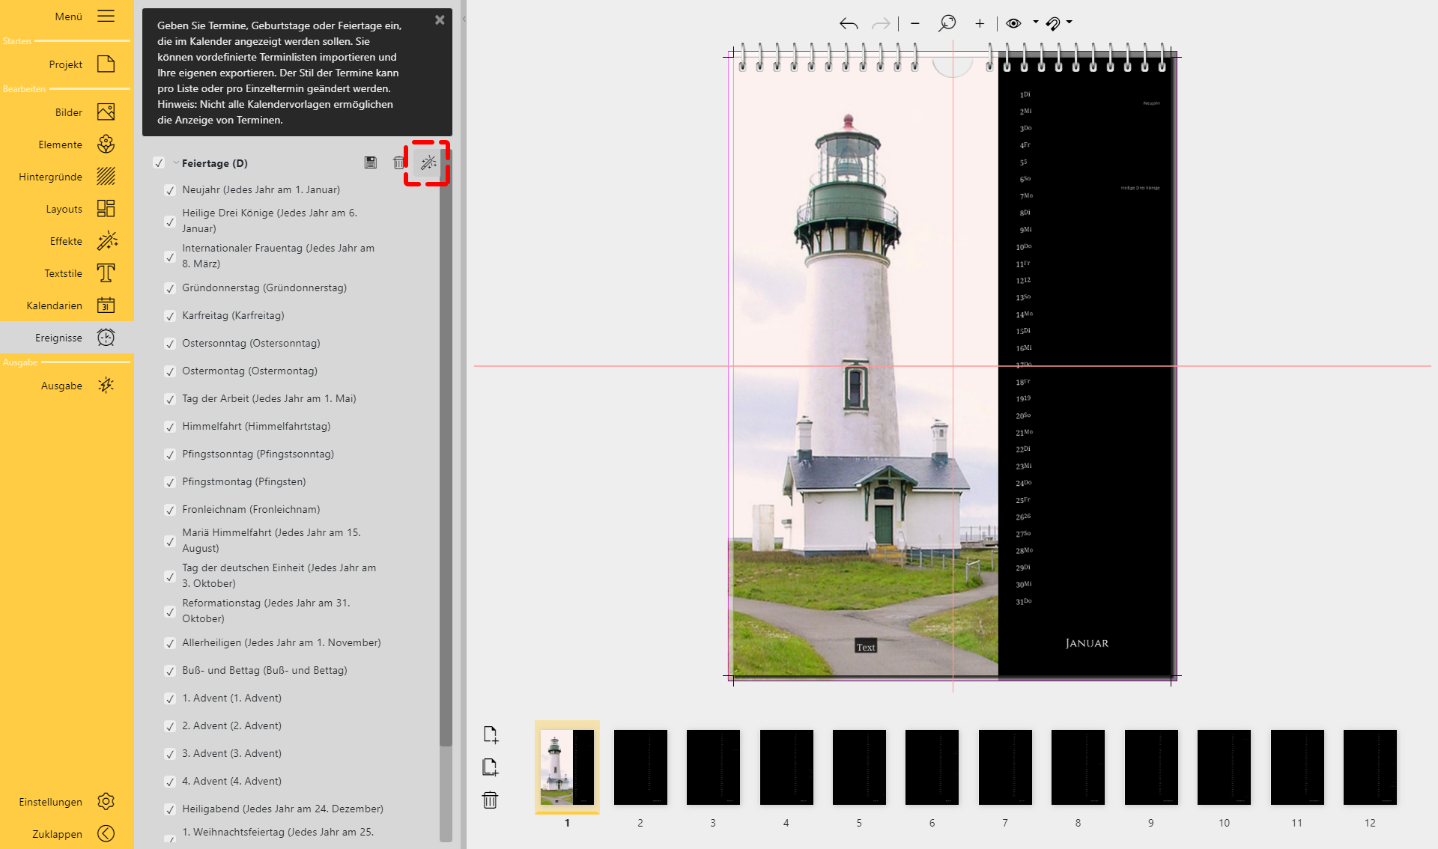
Task: Click the undo arrow icon
Action: [848, 24]
